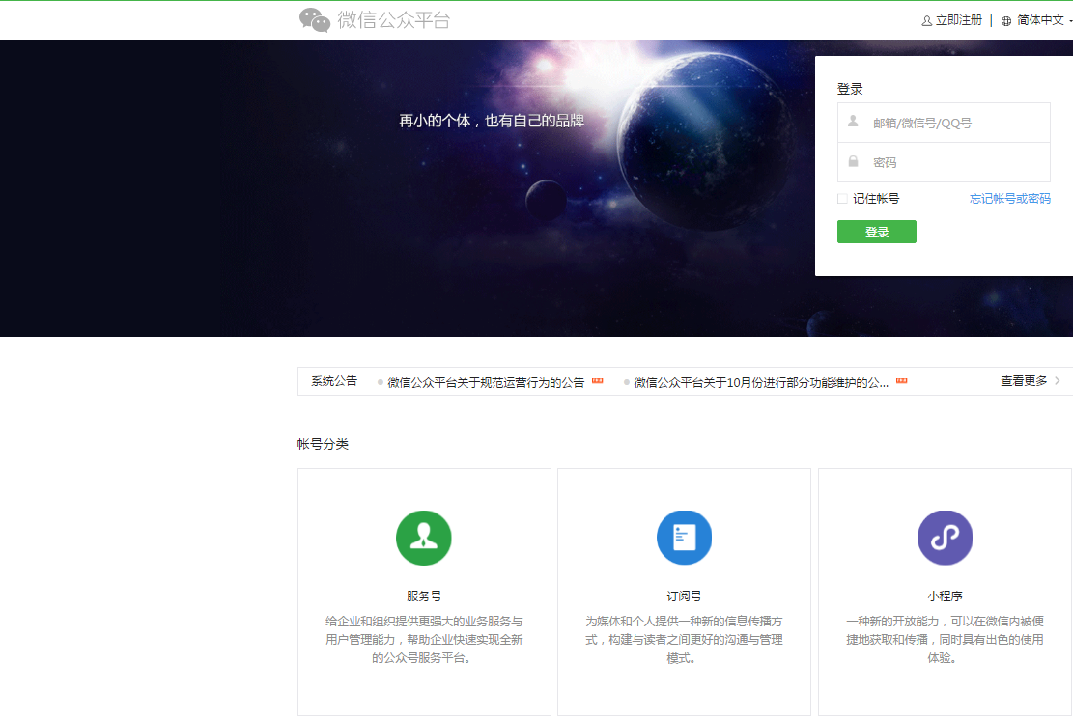This screenshot has height=721, width=1073.
Task: Click the green 登录 button
Action: (x=877, y=232)
